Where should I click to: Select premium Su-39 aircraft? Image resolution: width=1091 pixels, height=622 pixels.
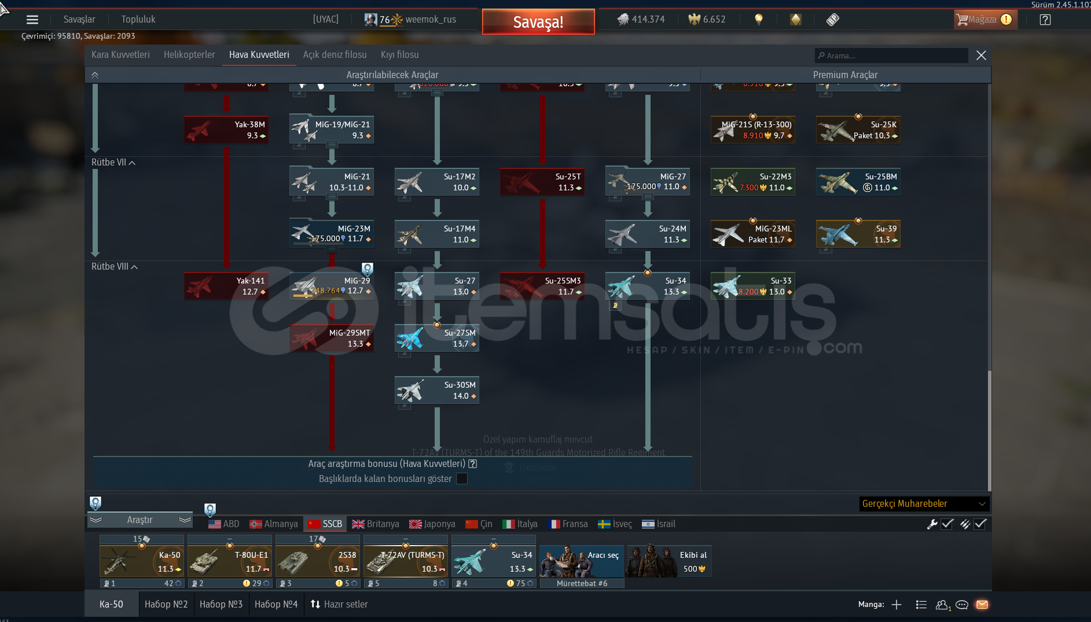point(858,234)
